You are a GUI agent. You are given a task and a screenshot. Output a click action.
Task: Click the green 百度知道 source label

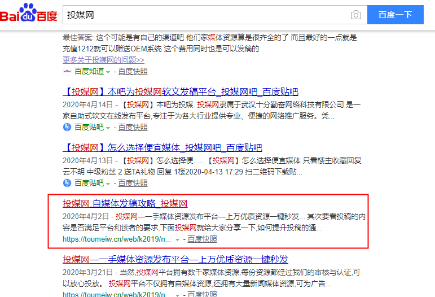click(89, 71)
